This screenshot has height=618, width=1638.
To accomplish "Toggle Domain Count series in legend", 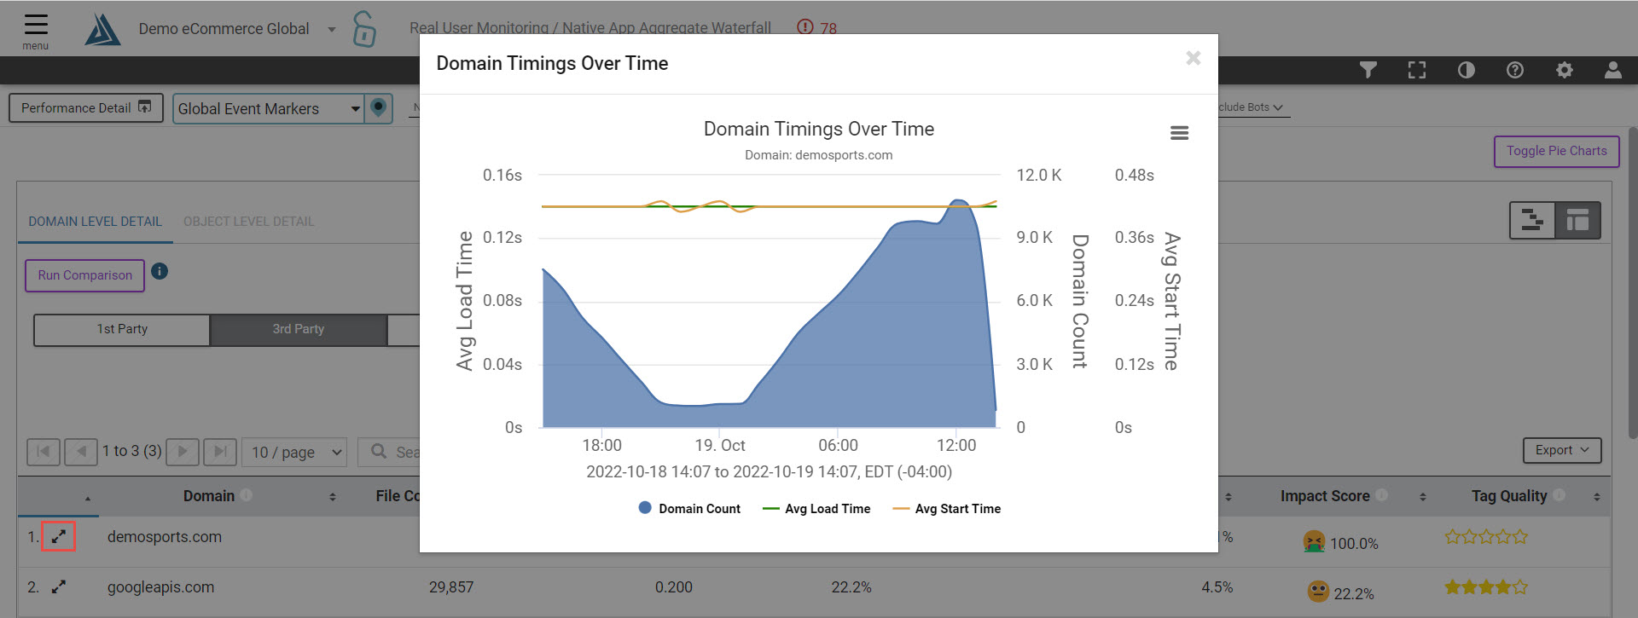I will [689, 509].
